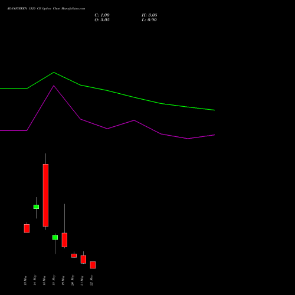Click the 21 May date label
The width and height of the screenshot is (295, 295).
point(82,281)
